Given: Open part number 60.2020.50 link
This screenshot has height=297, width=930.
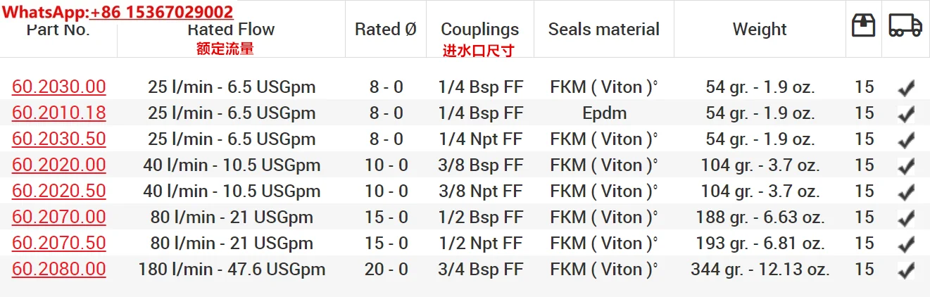Looking at the screenshot, I should point(59,191).
